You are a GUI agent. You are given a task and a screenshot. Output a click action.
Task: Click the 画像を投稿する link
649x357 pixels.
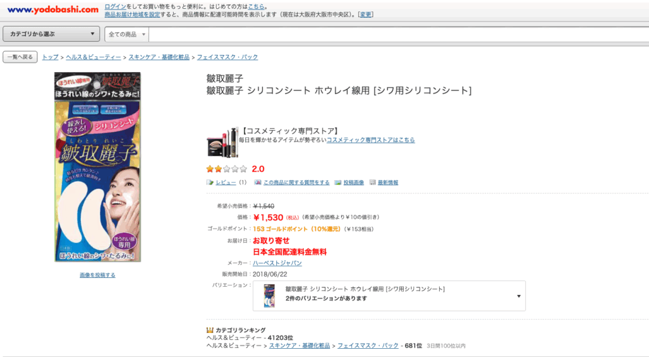click(98, 275)
